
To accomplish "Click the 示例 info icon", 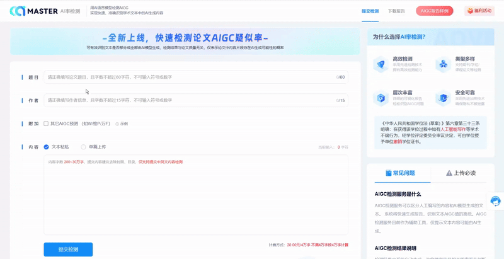I will point(117,124).
